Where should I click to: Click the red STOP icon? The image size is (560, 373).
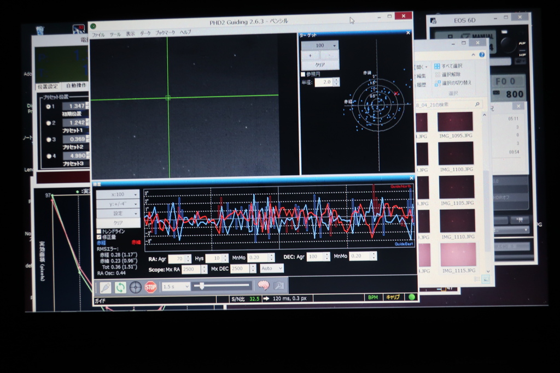151,287
